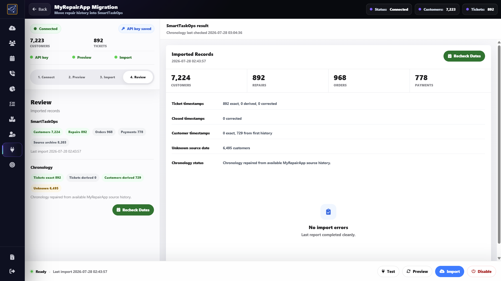Image resolution: width=501 pixels, height=281 pixels.
Task: Open the calendar sidebar icon
Action: point(12,58)
